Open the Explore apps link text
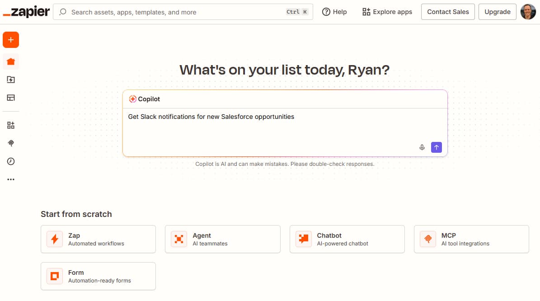Viewport: 540px width, 301px height. 392,12
